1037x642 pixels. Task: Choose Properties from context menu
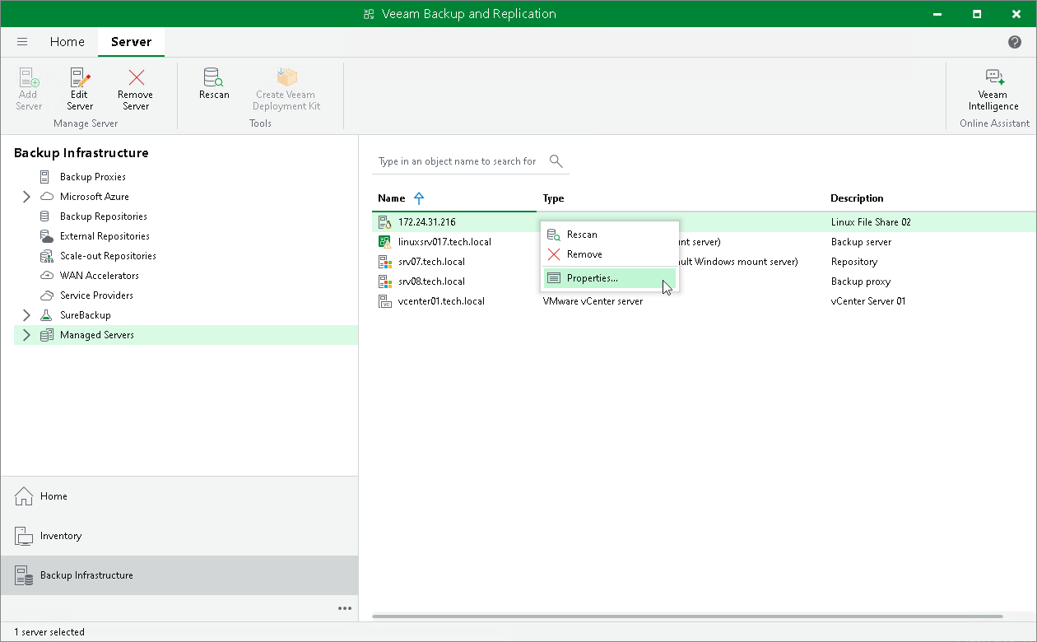[x=609, y=278]
